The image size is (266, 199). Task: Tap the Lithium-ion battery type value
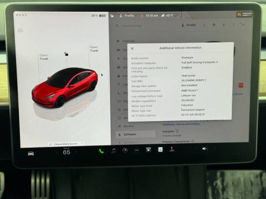point(188,96)
